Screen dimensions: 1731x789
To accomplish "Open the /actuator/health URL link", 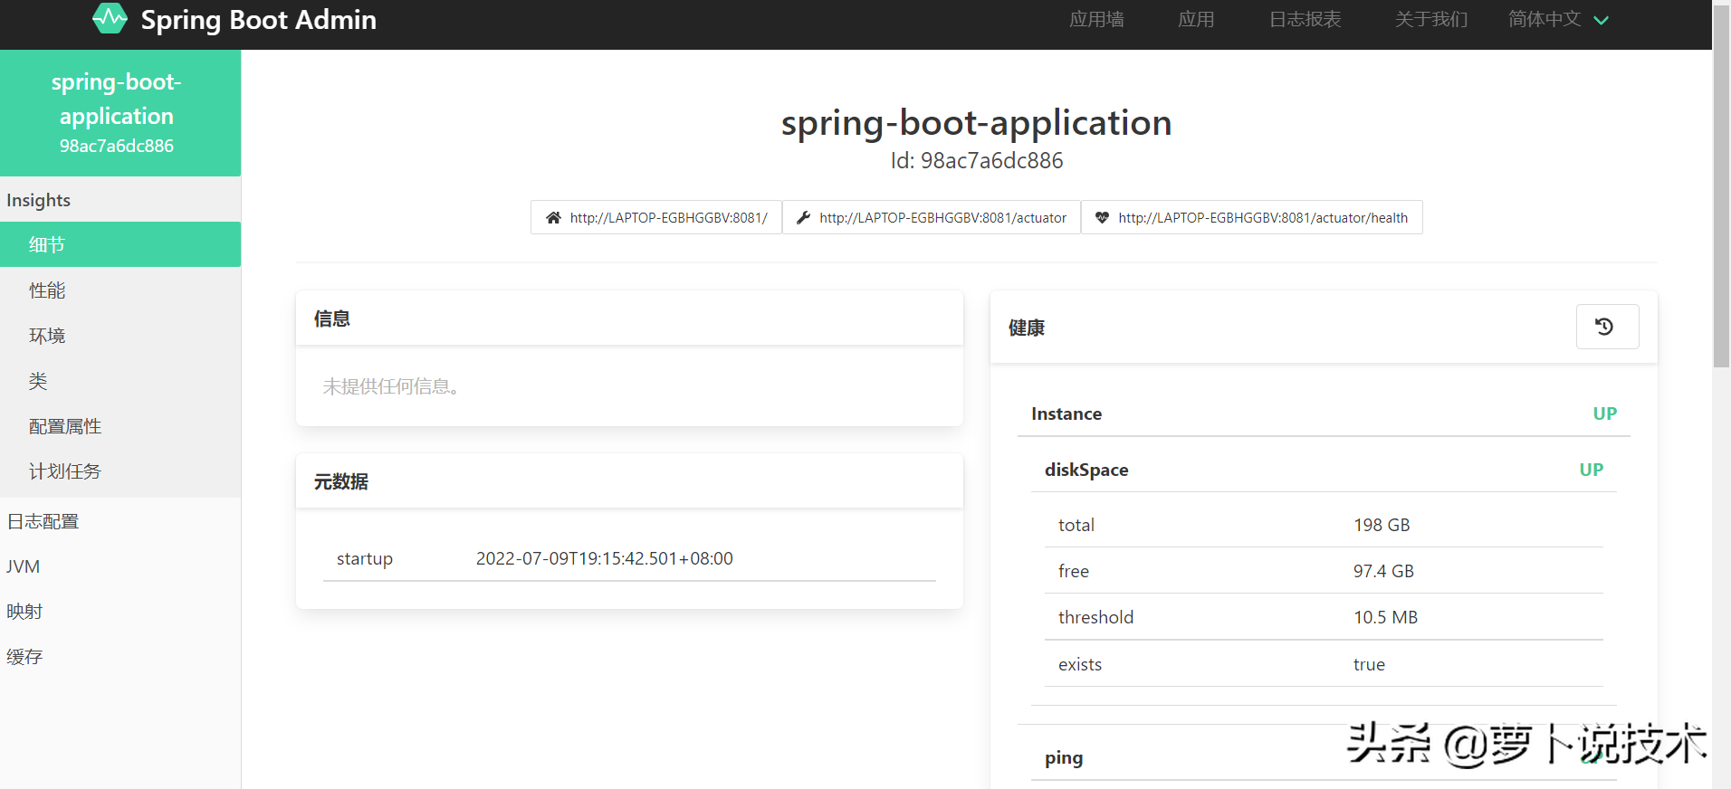I will [x=1252, y=217].
